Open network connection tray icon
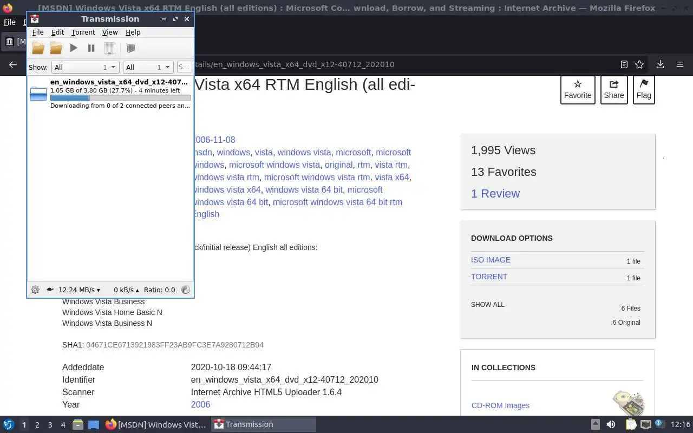Screen dimensions: 693x433 click(x=646, y=425)
